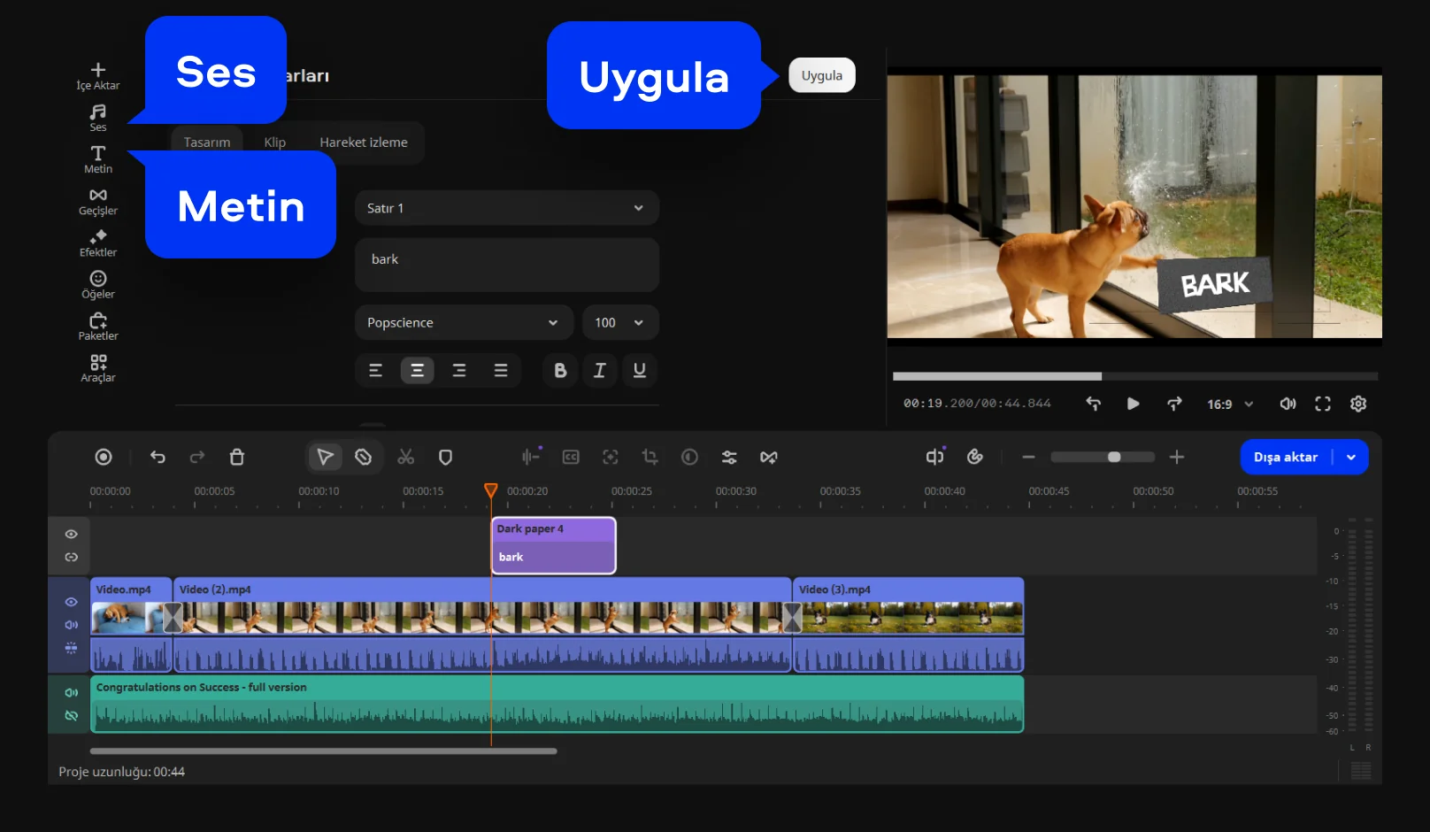Switch to the Hareket izleme tab

click(363, 143)
